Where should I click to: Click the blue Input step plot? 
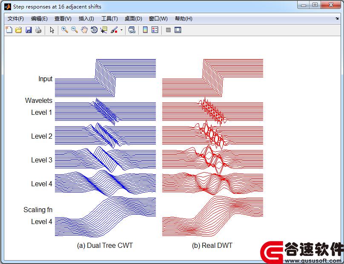point(105,78)
